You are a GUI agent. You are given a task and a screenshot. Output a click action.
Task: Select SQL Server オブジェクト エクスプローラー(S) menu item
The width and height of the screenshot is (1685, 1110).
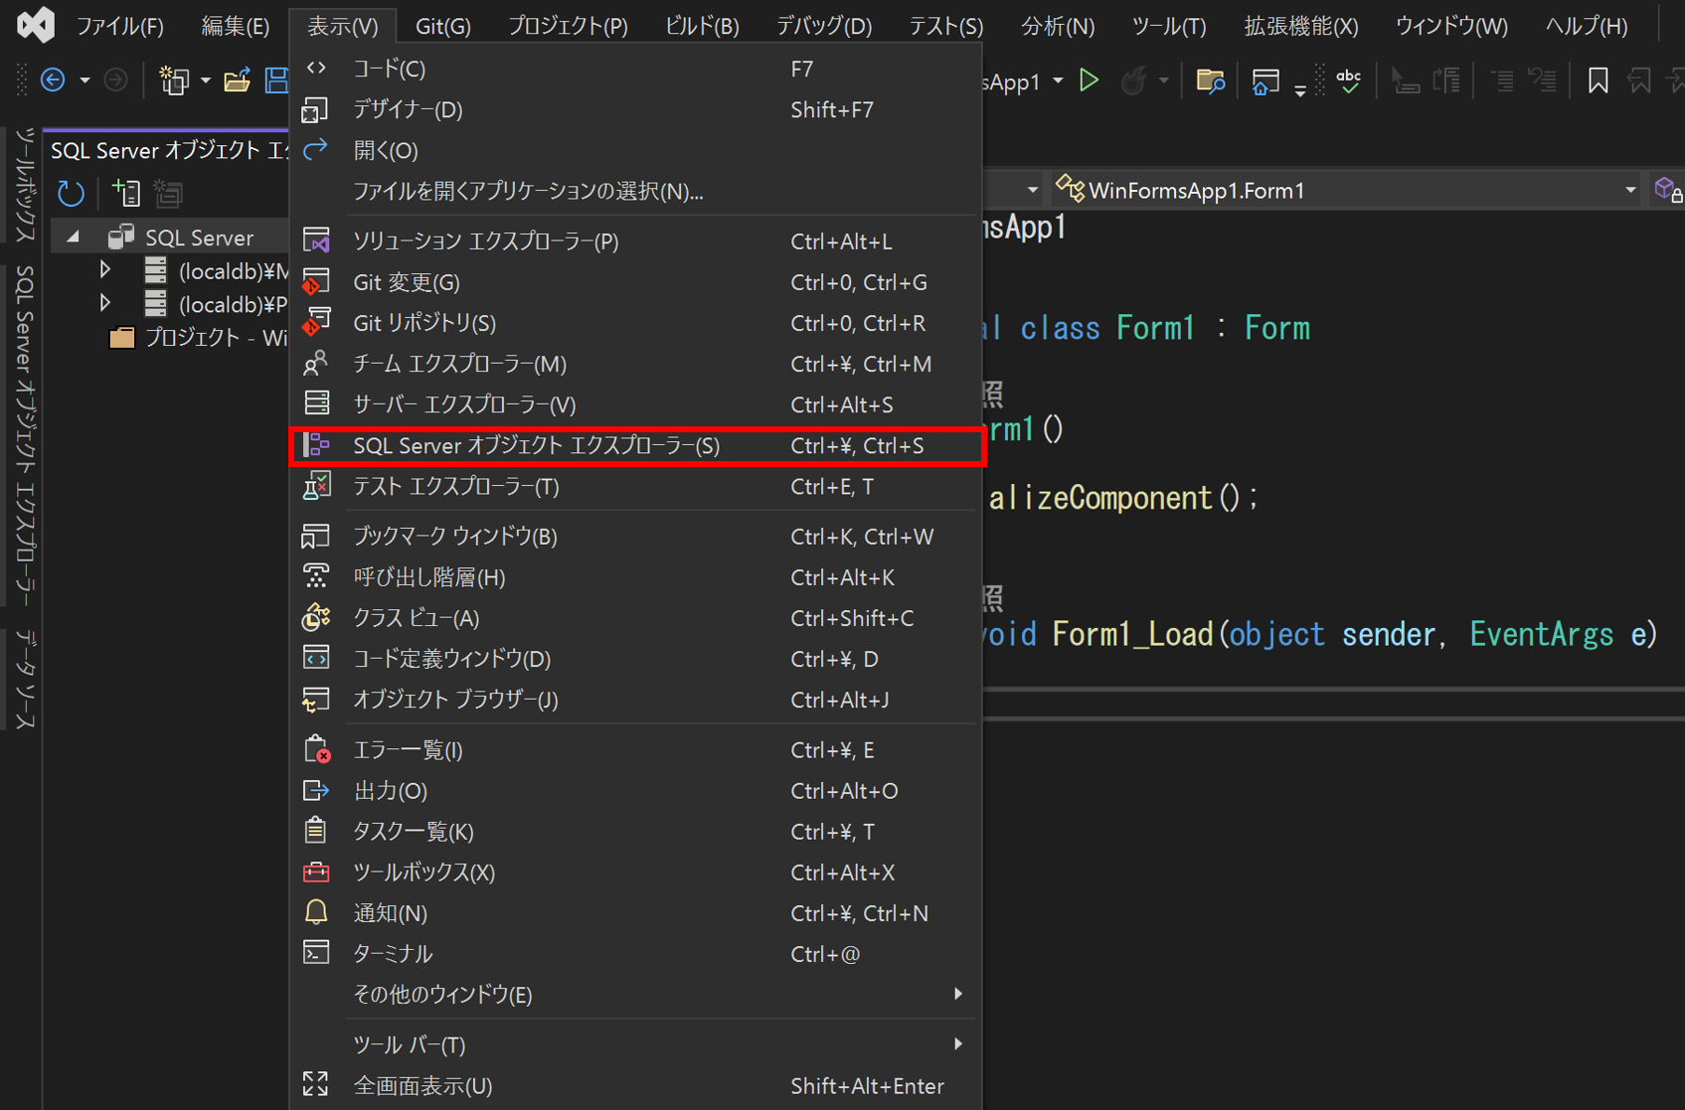pyautogui.click(x=636, y=445)
